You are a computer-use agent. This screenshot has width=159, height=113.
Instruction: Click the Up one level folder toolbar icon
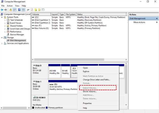[11, 10]
